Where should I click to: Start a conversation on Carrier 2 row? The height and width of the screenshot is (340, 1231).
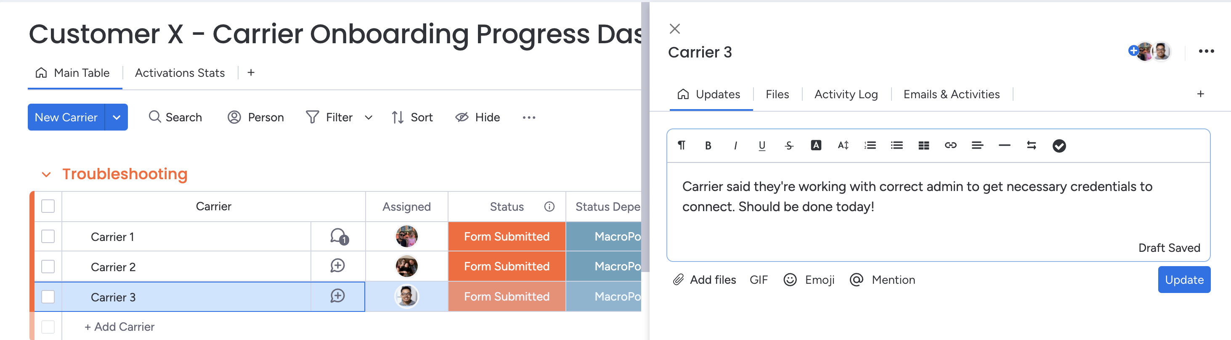(337, 266)
